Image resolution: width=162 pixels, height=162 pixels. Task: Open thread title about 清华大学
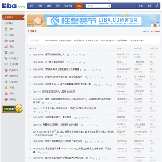point(54,62)
